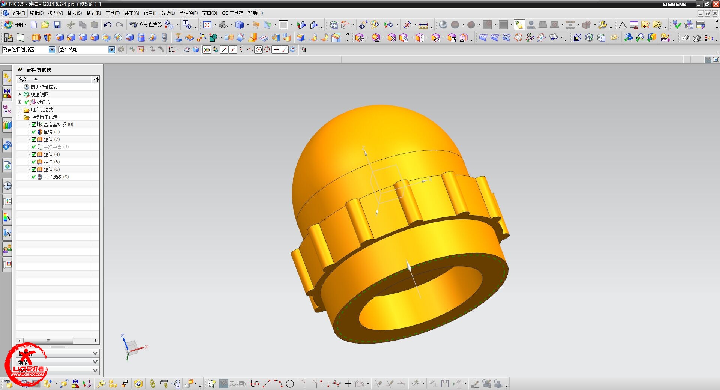Save the part with the floppy icon
This screenshot has width=720, height=390.
tap(57, 25)
